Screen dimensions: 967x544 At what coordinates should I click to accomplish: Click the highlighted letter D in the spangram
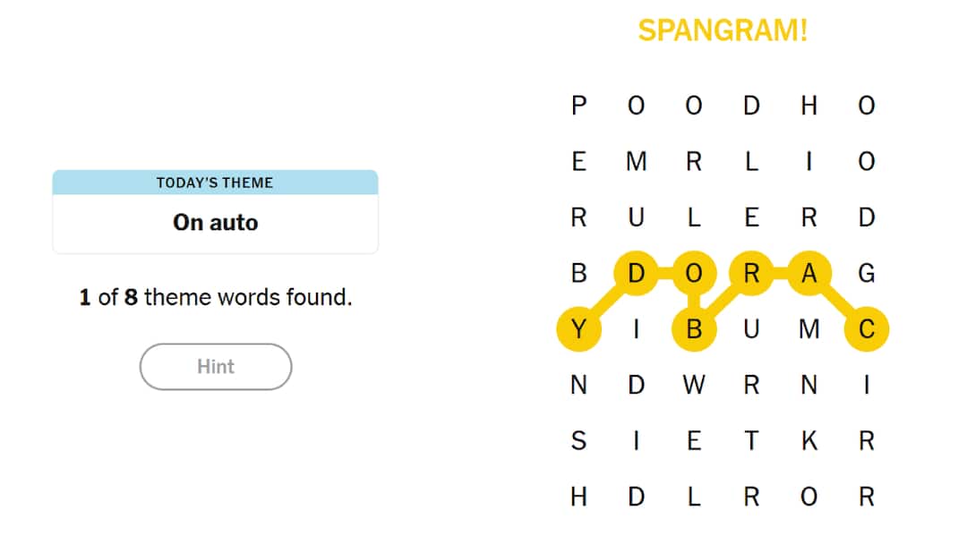coord(637,274)
